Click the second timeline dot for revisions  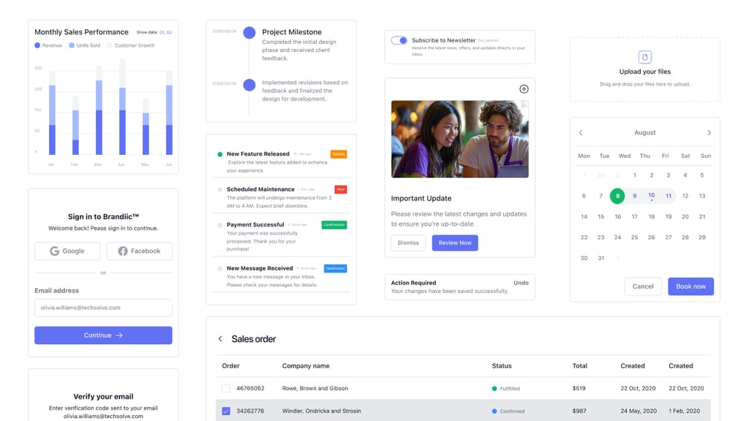click(x=250, y=85)
